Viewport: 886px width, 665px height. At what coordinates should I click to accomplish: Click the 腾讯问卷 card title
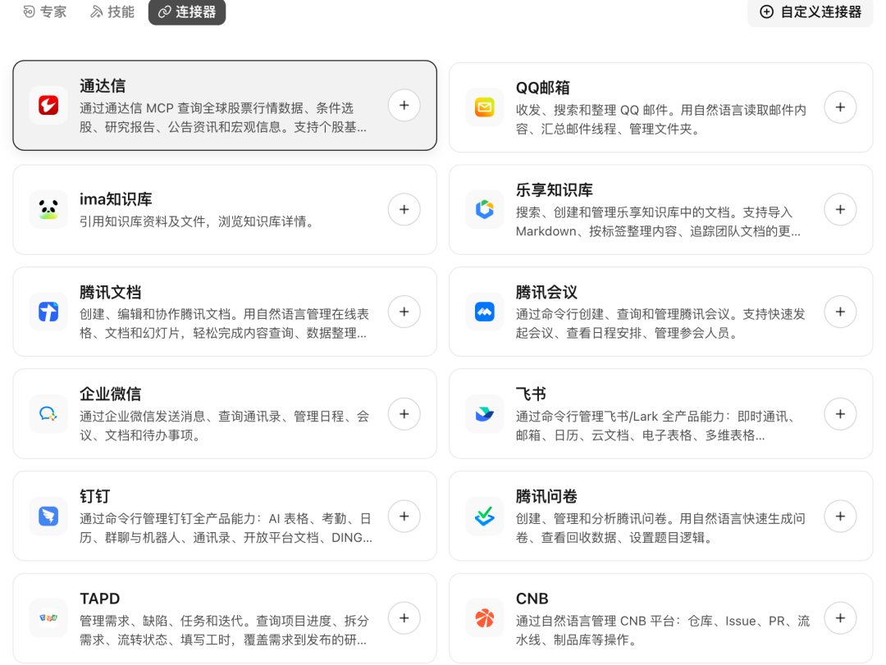[546, 497]
